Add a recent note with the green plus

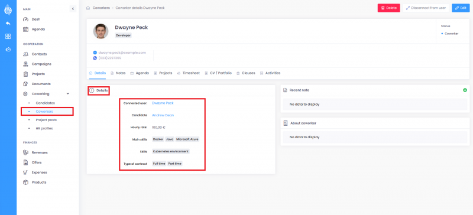[465, 90]
